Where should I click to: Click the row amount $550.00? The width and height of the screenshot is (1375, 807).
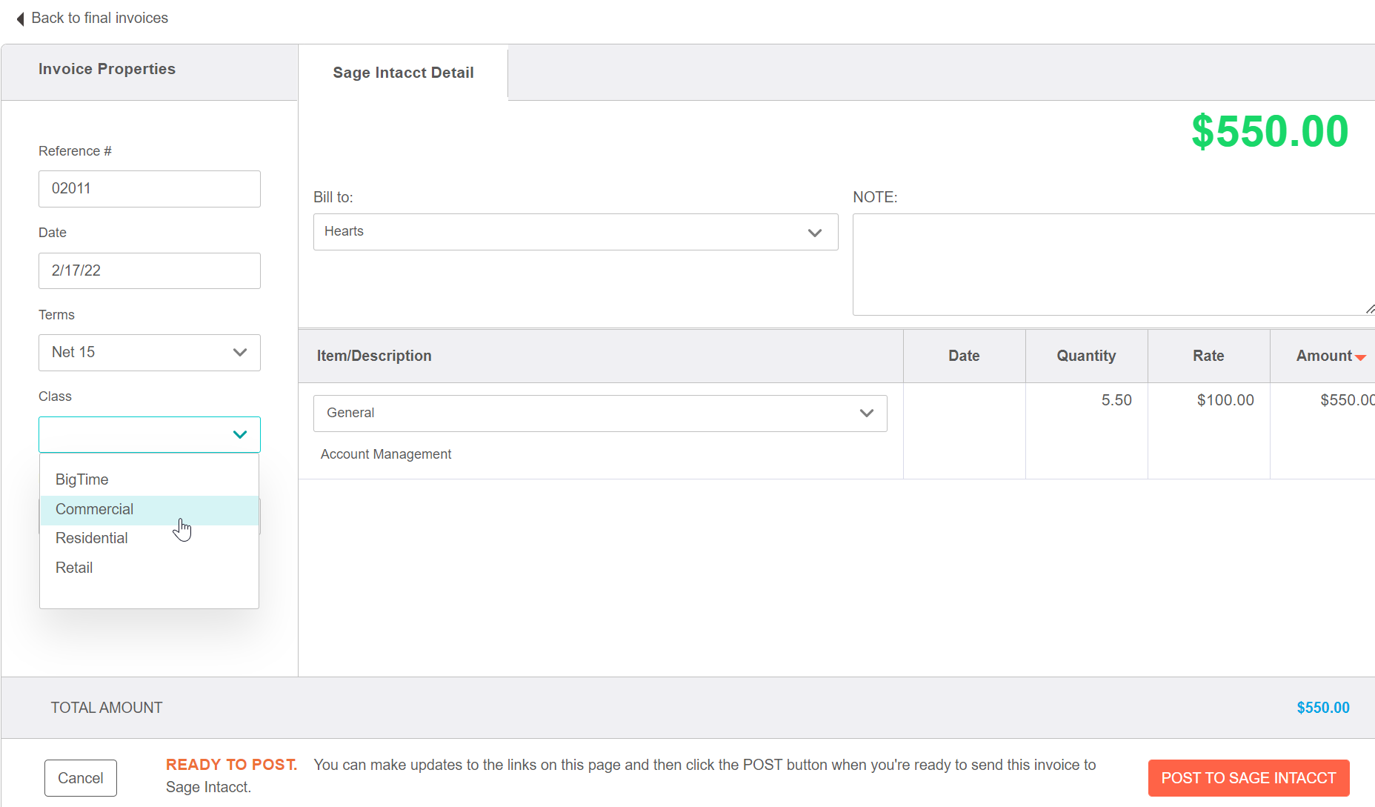1348,400
